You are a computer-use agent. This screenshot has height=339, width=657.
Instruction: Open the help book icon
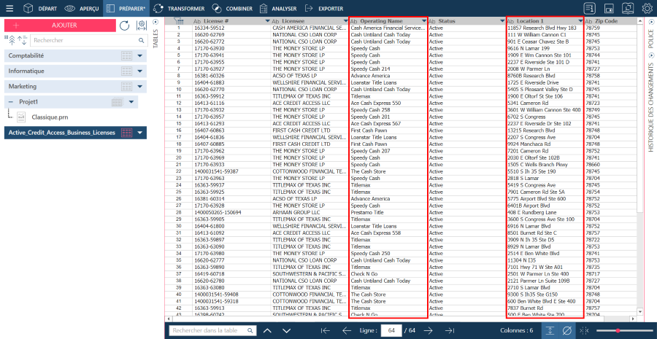pyautogui.click(x=628, y=8)
